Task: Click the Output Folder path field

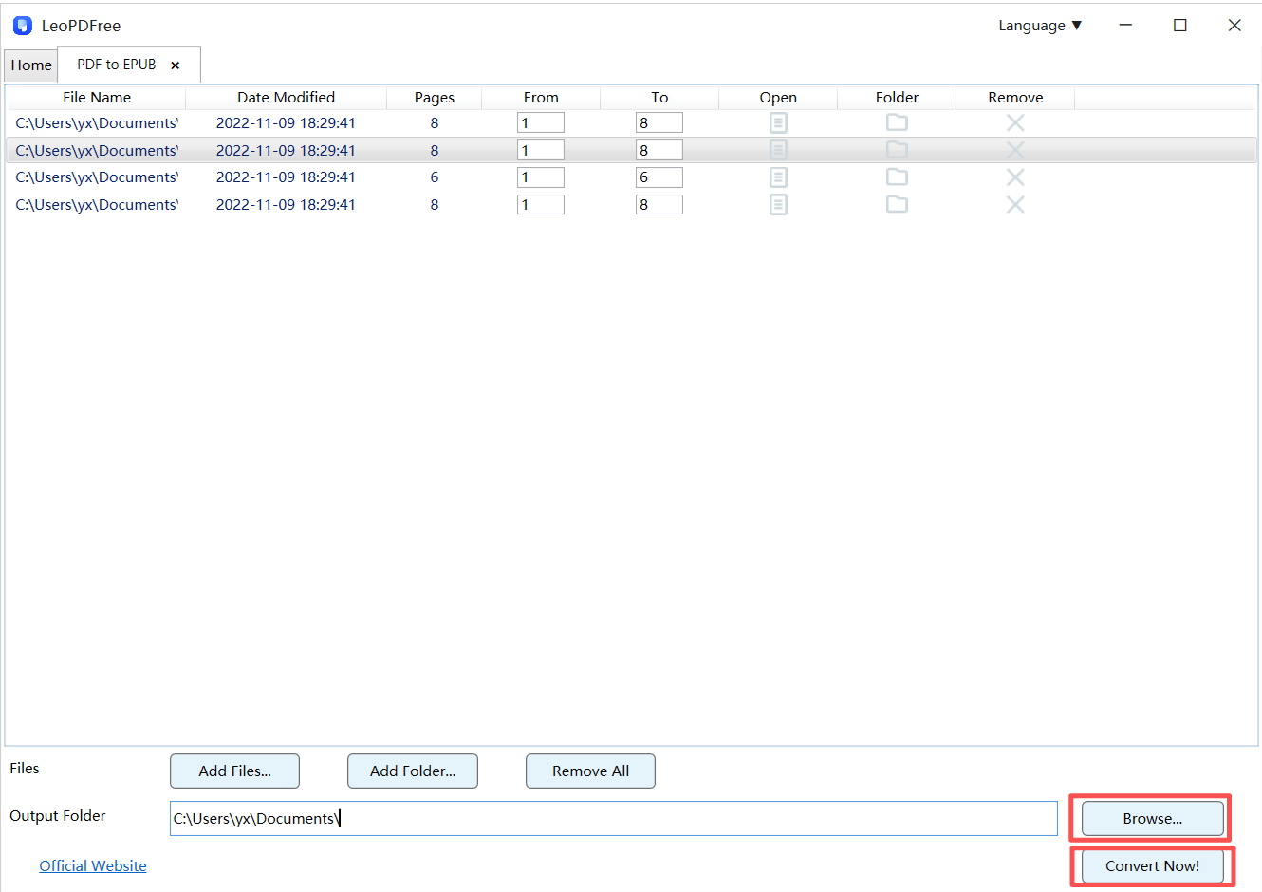Action: coord(614,819)
